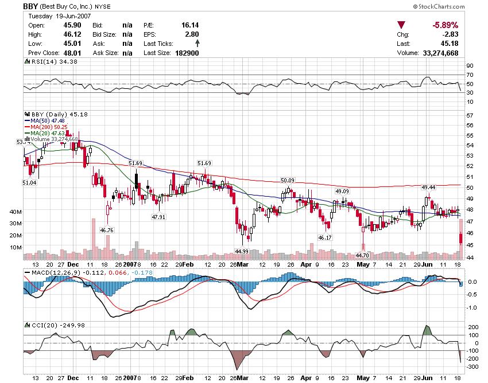This screenshot has width=488, height=383.
Task: Click the last red candlestick near 45
Action: coord(461,238)
